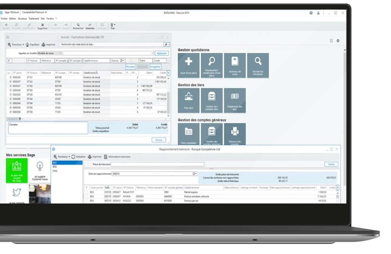Click the Libellé écriture column header

pos(96,73)
